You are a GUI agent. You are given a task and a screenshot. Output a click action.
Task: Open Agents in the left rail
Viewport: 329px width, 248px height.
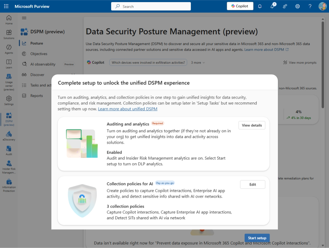[x=9, y=49]
